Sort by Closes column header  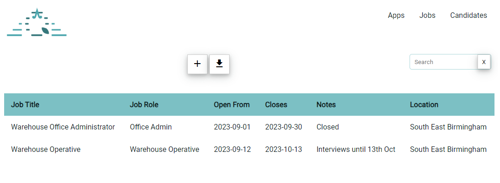click(x=276, y=105)
